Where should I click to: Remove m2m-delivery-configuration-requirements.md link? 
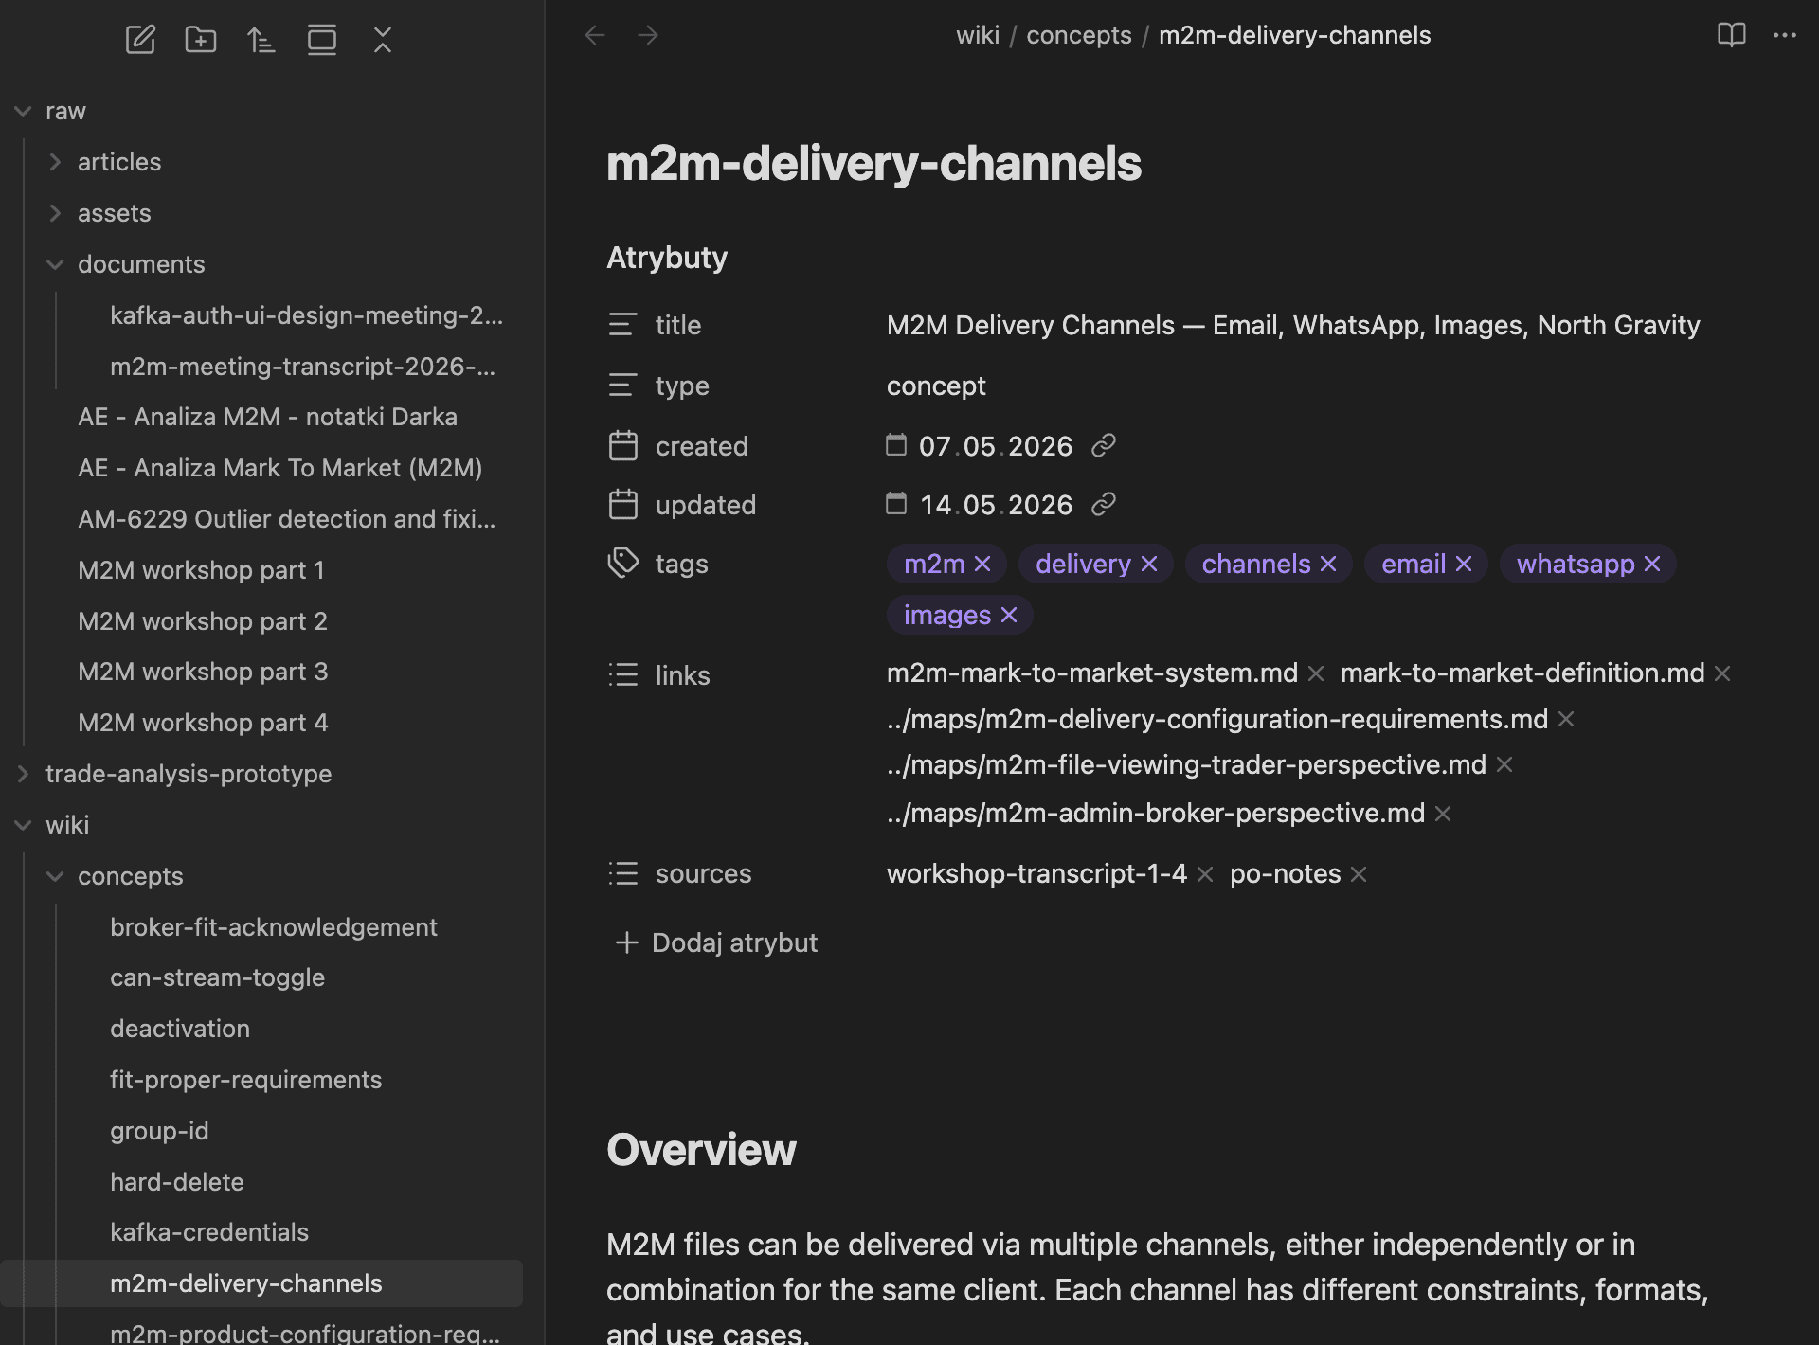click(1566, 720)
